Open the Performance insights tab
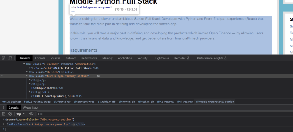 pyautogui.click(x=212, y=58)
